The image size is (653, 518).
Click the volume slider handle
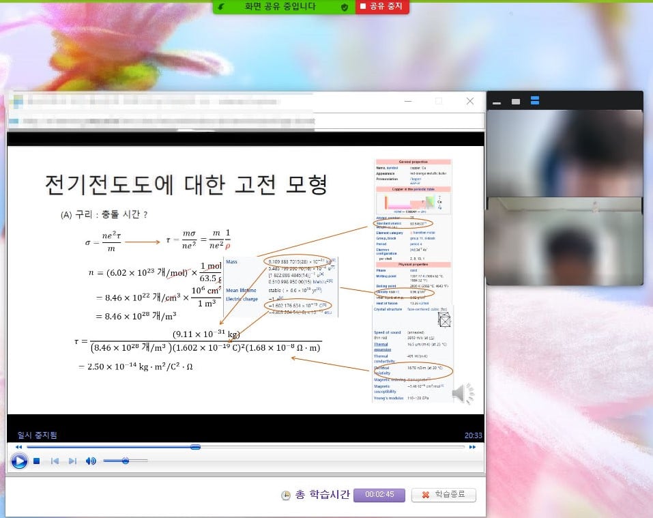(126, 461)
